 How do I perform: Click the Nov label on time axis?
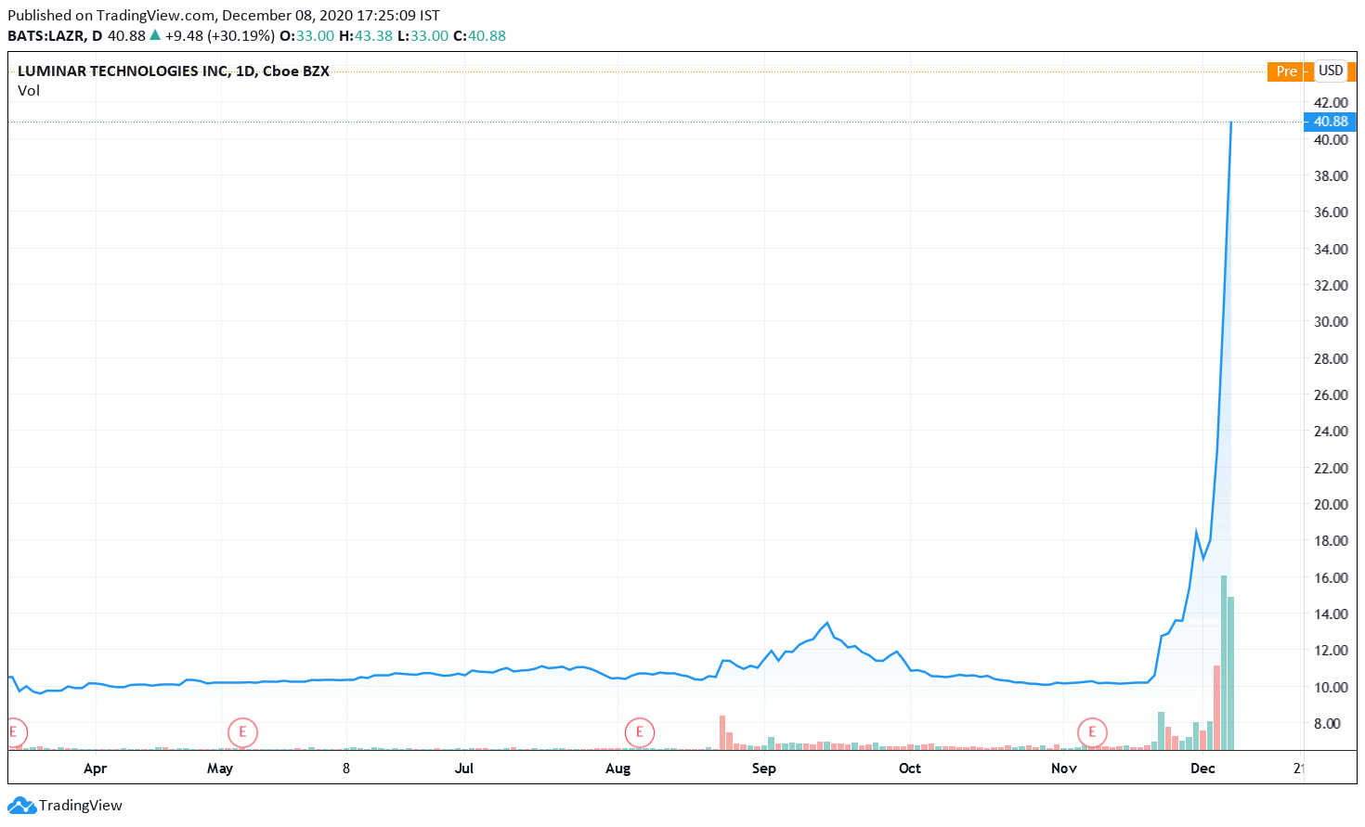(1064, 769)
